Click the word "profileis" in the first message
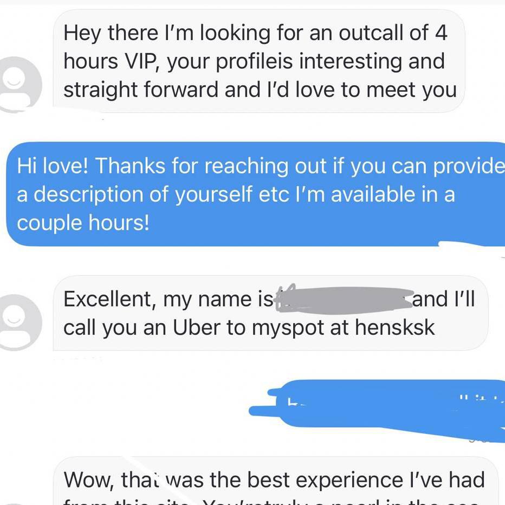This screenshot has height=505, width=505. pos(254,62)
